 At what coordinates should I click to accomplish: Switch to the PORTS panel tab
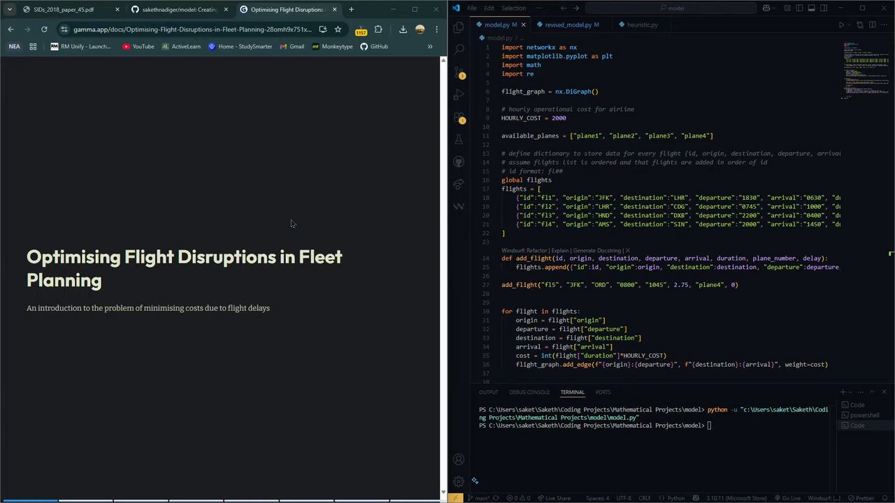click(x=603, y=392)
